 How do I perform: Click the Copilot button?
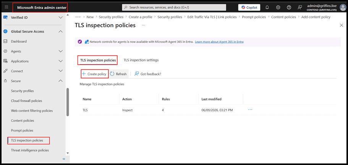coord(249,7)
